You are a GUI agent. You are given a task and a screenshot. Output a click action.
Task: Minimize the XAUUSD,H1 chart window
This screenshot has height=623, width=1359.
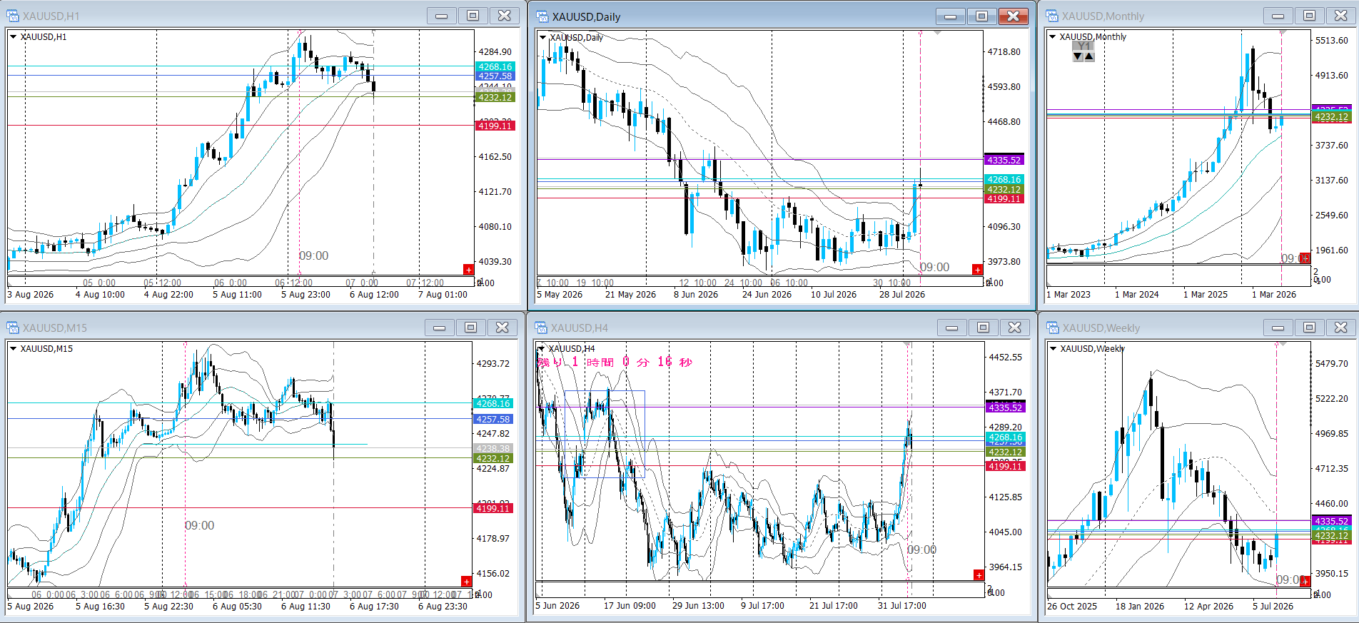(442, 16)
